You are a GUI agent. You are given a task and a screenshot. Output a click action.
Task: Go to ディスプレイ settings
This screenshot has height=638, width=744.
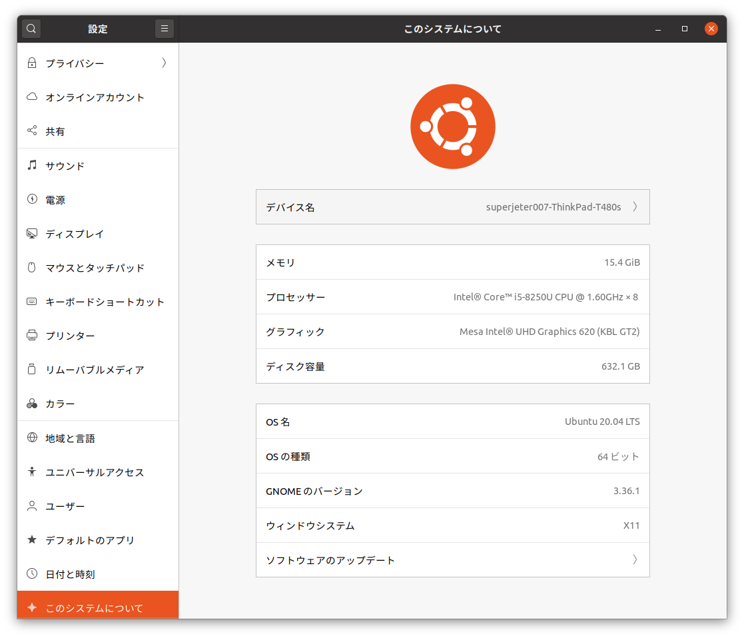point(98,234)
